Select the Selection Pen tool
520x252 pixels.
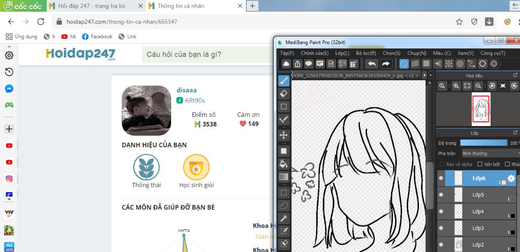(x=283, y=231)
